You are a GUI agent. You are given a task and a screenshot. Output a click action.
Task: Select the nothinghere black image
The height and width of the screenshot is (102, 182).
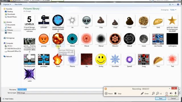(172, 39)
